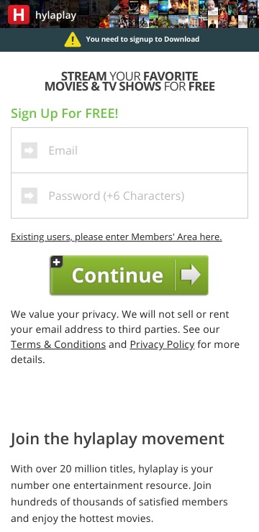This screenshot has width=259, height=532.
Task: Click the Join the hylaplay movement heading
Action: pos(117,439)
